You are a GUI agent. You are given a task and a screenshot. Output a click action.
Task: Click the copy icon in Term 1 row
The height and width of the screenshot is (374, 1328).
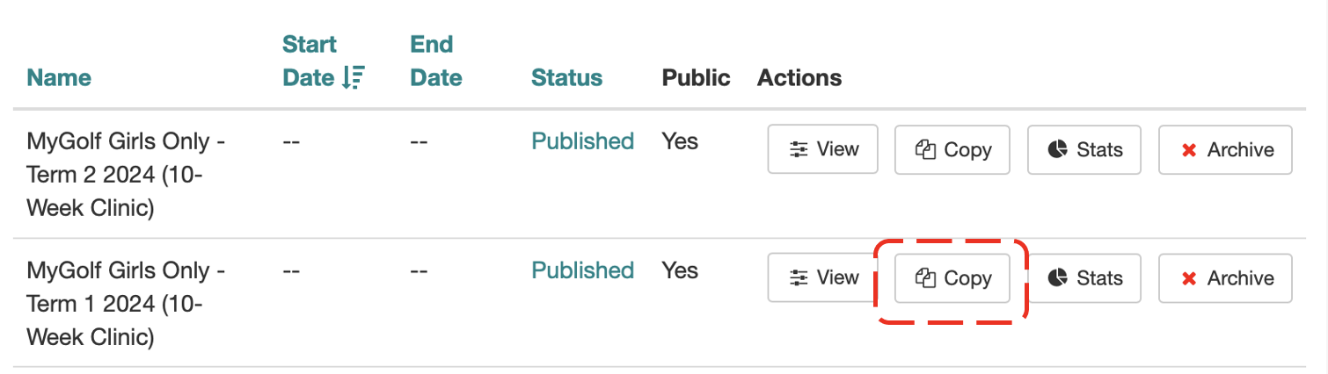pyautogui.click(x=924, y=278)
